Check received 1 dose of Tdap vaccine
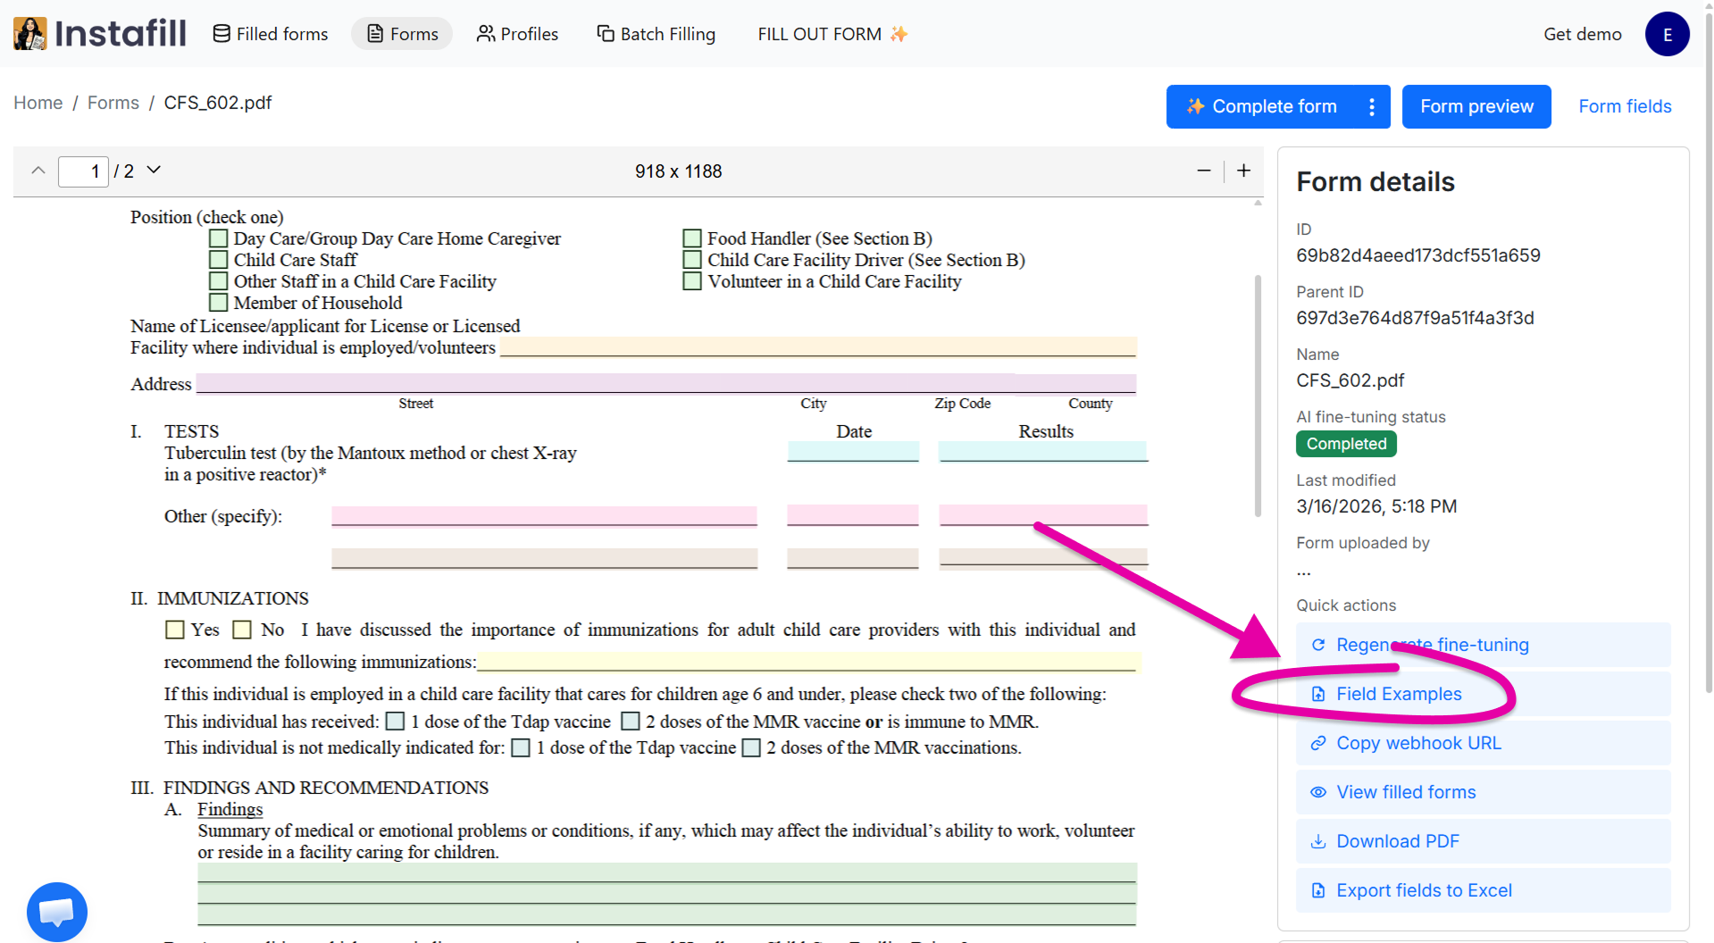The image size is (1714, 943). pos(396,721)
